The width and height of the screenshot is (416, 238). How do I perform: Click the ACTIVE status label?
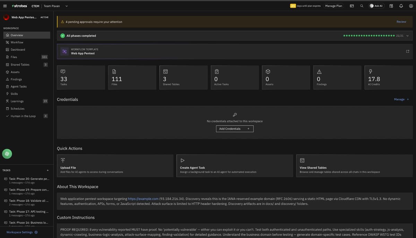click(44, 17)
